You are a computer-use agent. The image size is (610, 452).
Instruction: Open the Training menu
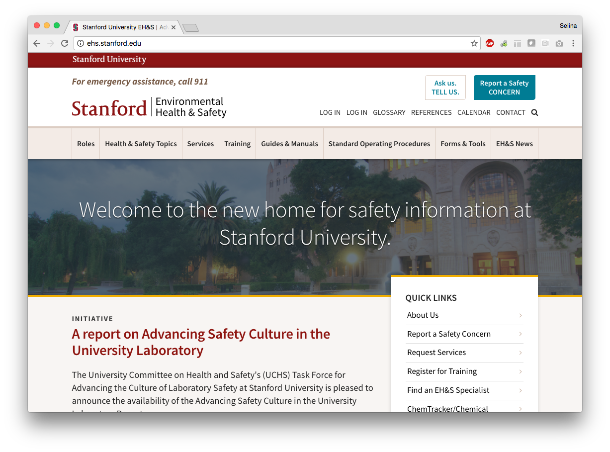237,144
